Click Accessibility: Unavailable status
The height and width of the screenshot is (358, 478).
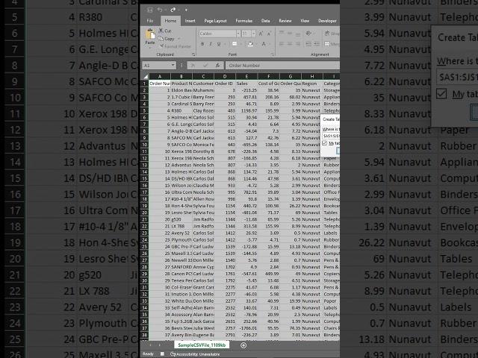pos(195,354)
